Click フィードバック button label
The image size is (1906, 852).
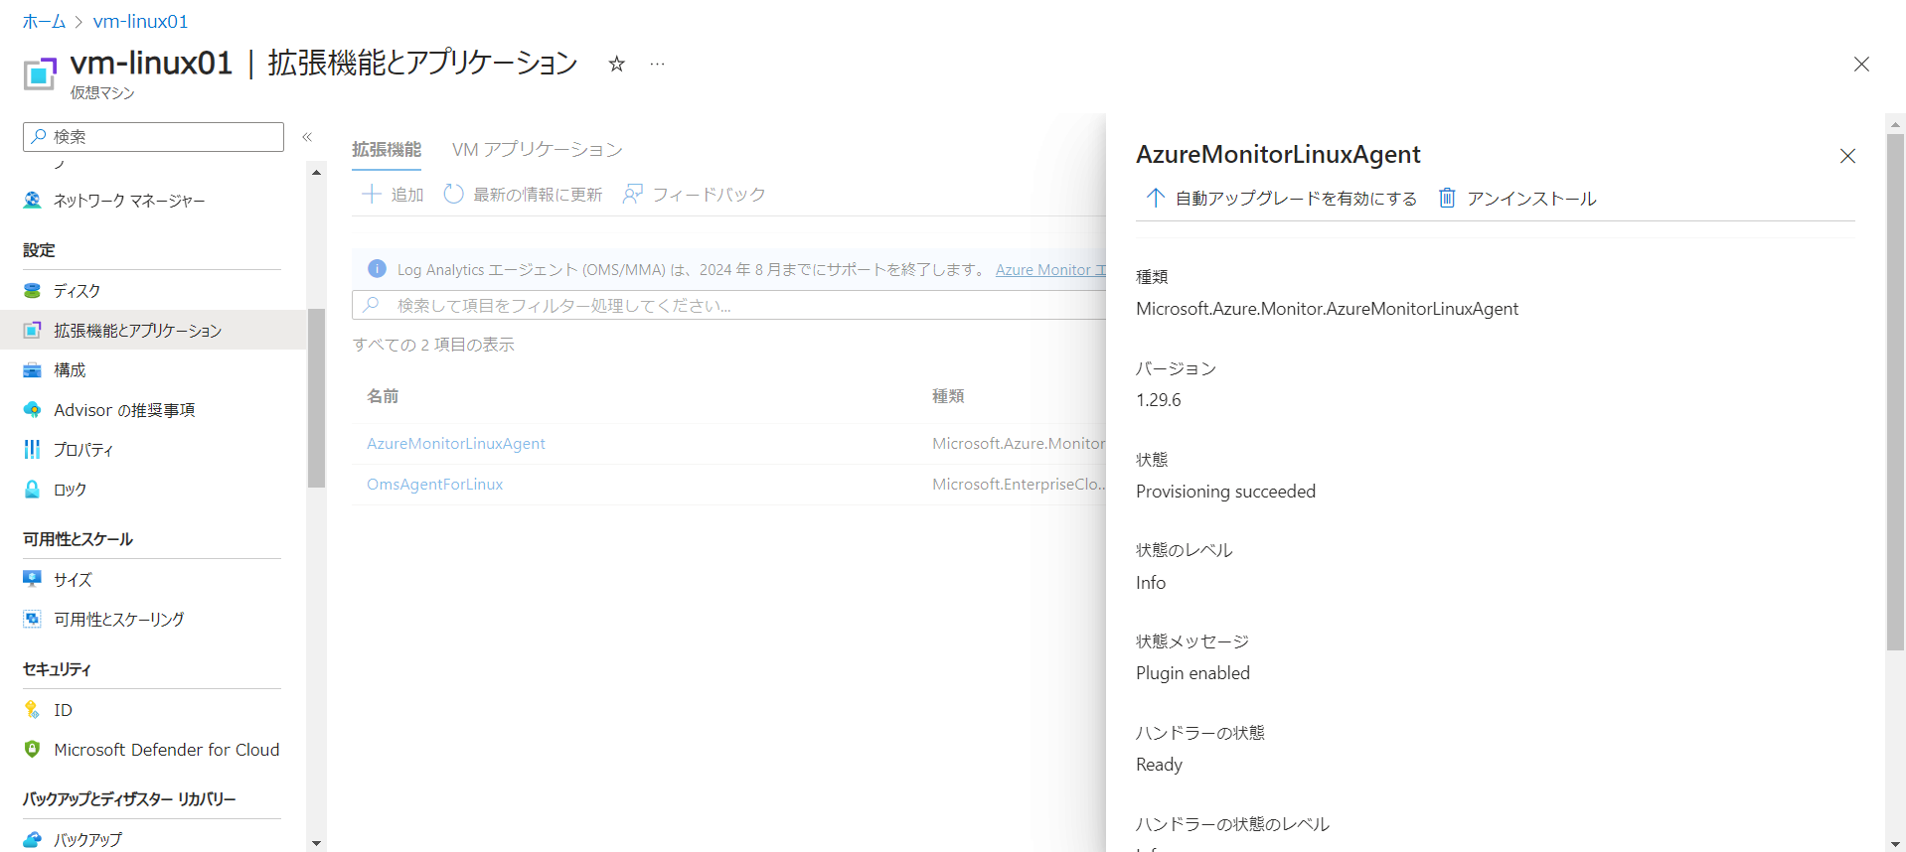click(709, 194)
